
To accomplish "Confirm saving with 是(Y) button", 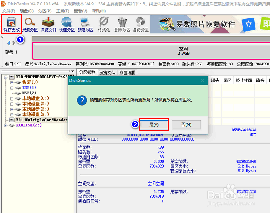I will tap(154, 125).
